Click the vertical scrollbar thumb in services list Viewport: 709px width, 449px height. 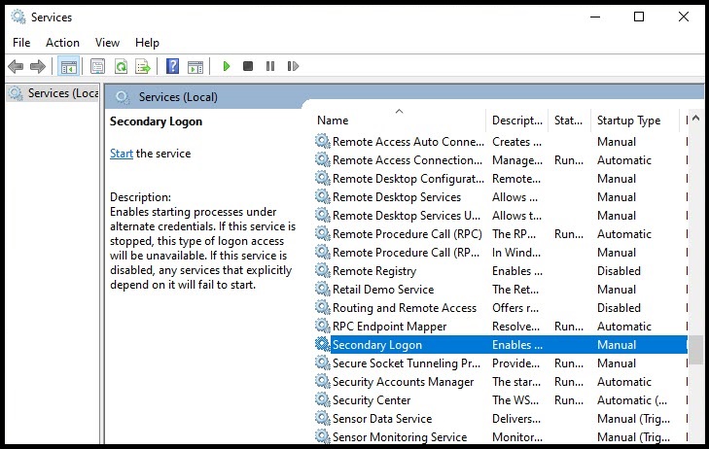(x=696, y=349)
